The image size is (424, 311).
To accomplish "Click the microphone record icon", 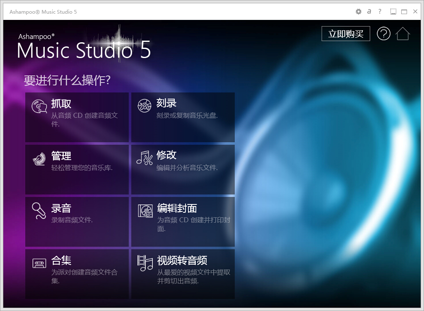I will (x=39, y=211).
